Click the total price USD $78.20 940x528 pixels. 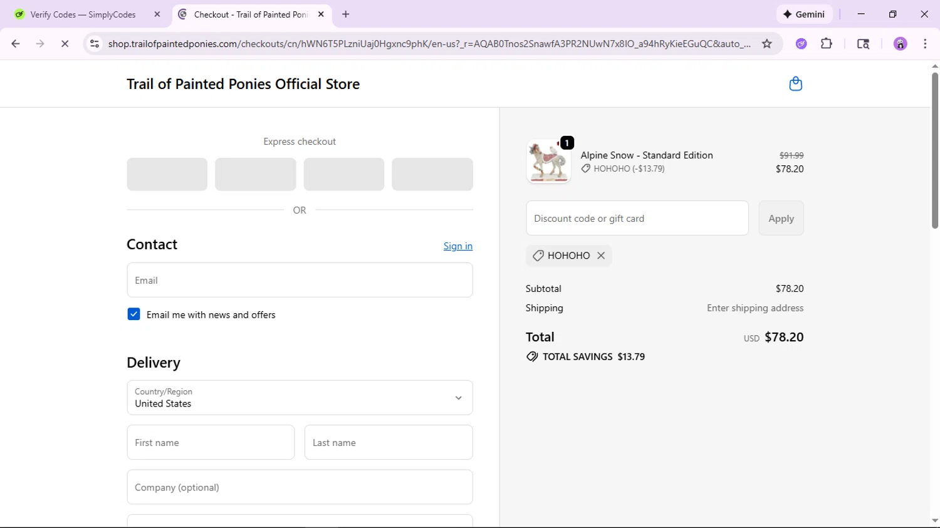coord(773,337)
